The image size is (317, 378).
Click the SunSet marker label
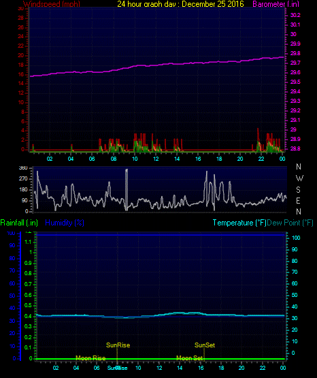pyautogui.click(x=205, y=345)
